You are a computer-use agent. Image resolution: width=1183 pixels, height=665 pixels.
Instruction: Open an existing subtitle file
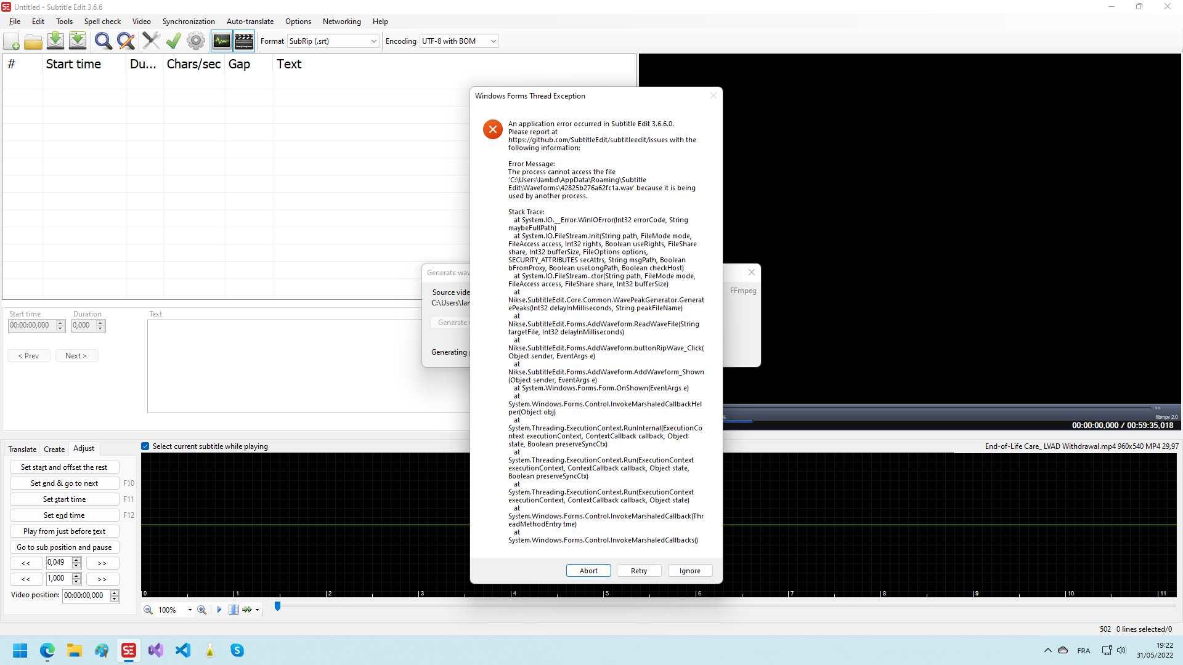33,41
